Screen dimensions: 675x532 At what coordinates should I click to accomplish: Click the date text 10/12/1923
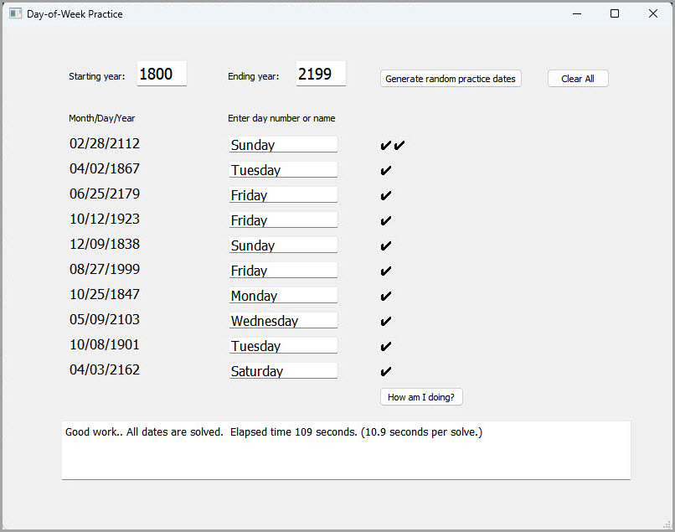pyautogui.click(x=105, y=219)
